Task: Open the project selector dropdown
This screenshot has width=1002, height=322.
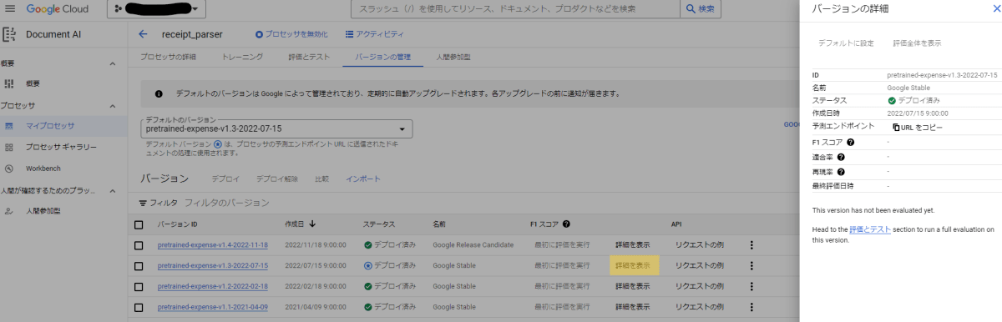Action: click(157, 9)
